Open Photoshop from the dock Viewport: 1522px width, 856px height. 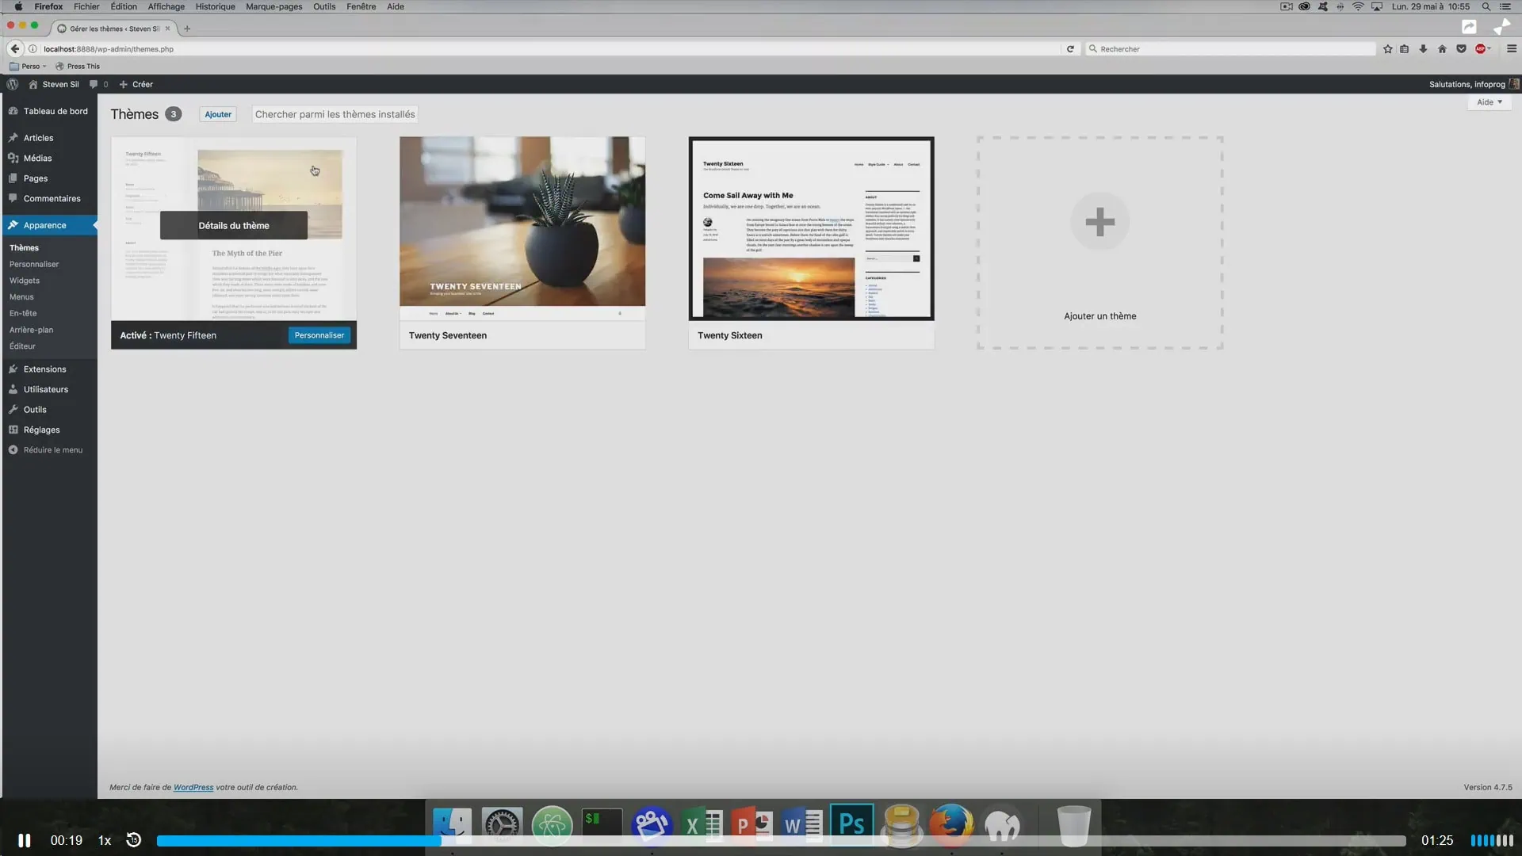851,825
